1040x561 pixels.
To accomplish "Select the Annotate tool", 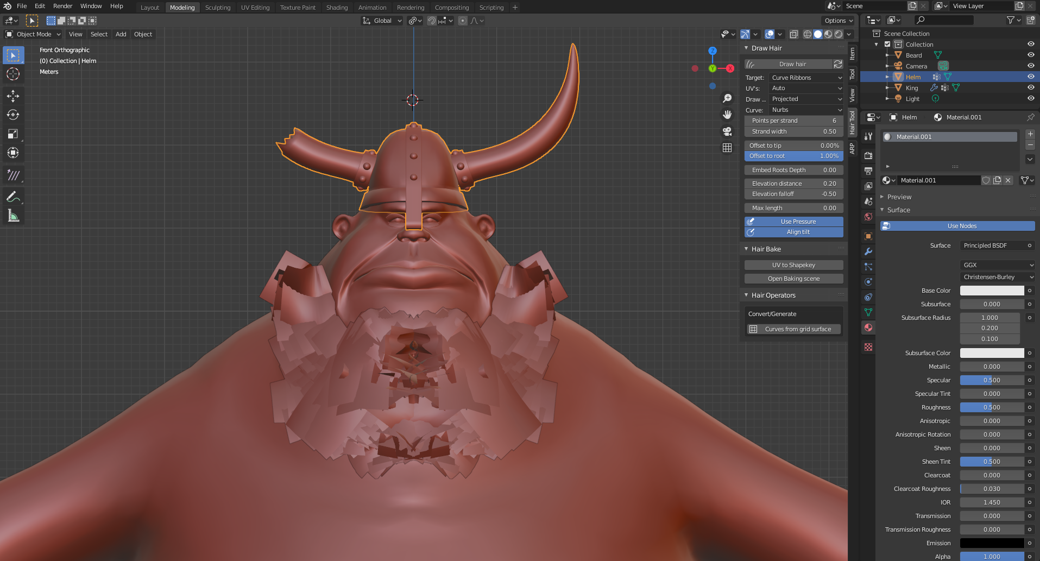I will pos(13,197).
